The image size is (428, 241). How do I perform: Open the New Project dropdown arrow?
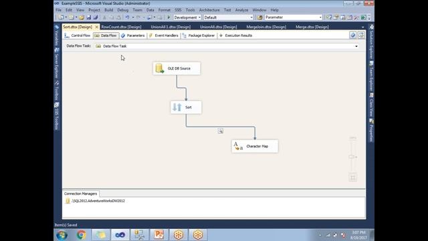coord(66,17)
